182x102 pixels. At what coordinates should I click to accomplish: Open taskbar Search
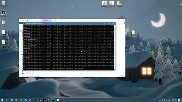(7, 100)
